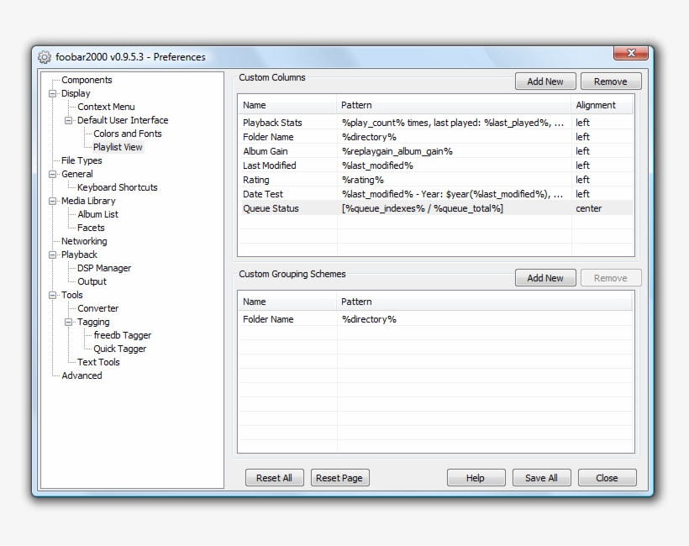Open DSP Manager settings

click(104, 268)
